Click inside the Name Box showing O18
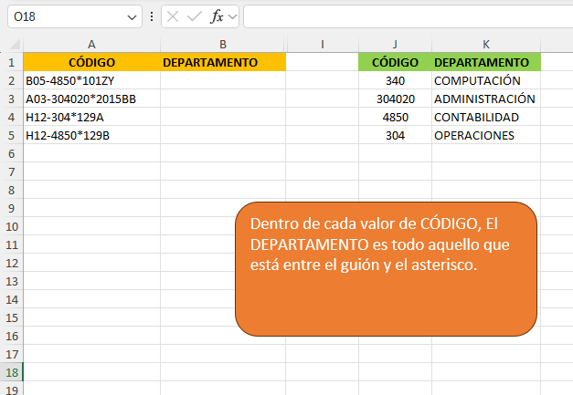The image size is (573, 395). click(64, 16)
